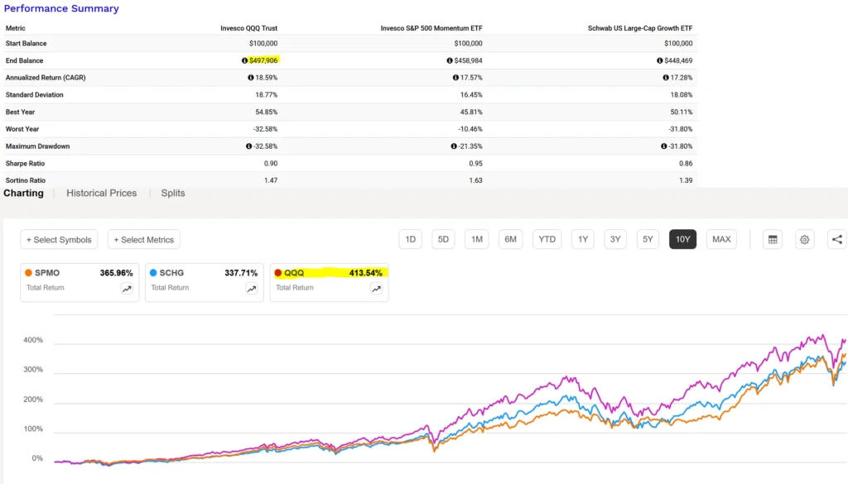Select the SCHG total return card
Image resolution: width=848 pixels, height=484 pixels.
click(x=204, y=281)
